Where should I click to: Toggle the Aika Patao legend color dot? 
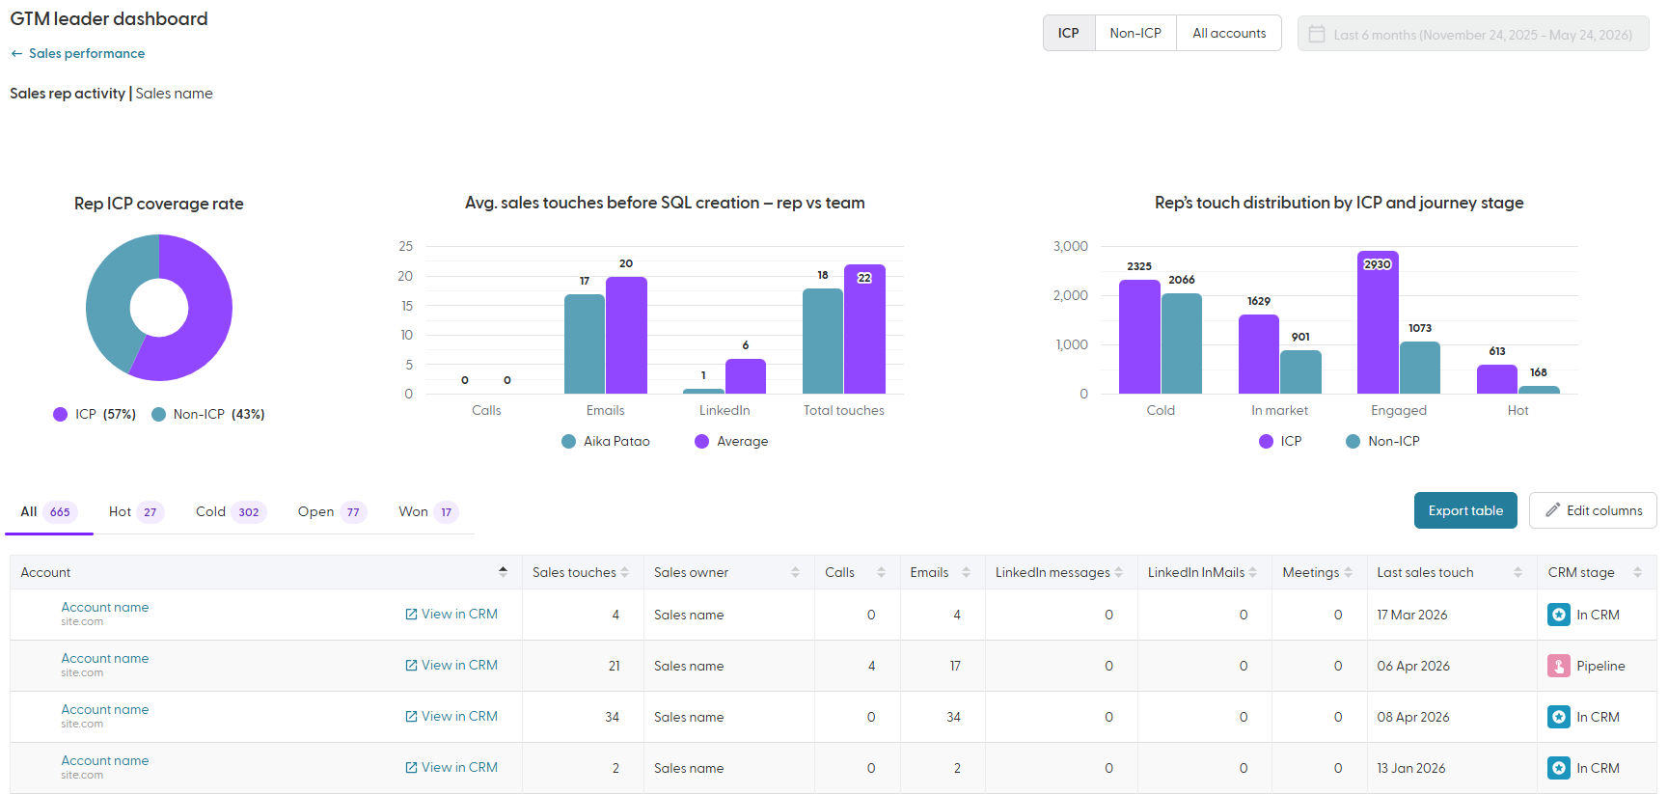(569, 441)
